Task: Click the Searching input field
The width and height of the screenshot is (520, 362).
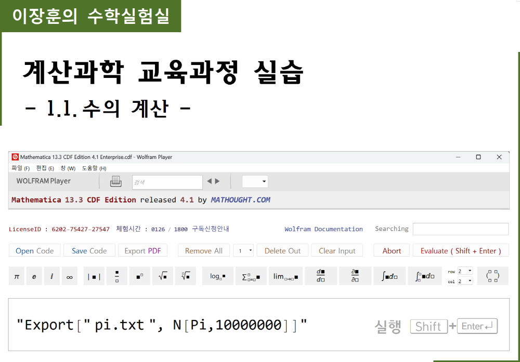Action: tap(460, 229)
